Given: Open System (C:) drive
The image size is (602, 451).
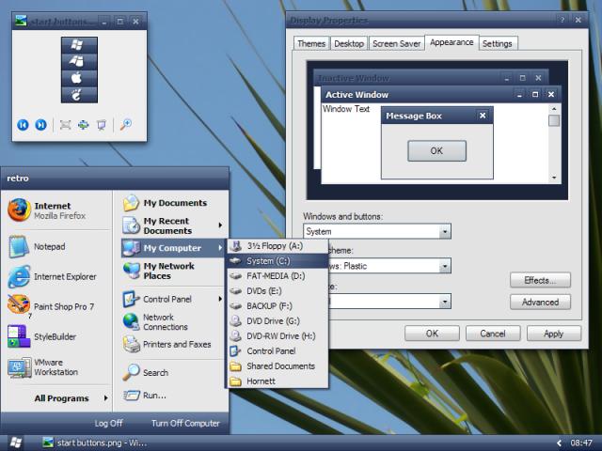Looking at the screenshot, I should (x=277, y=261).
